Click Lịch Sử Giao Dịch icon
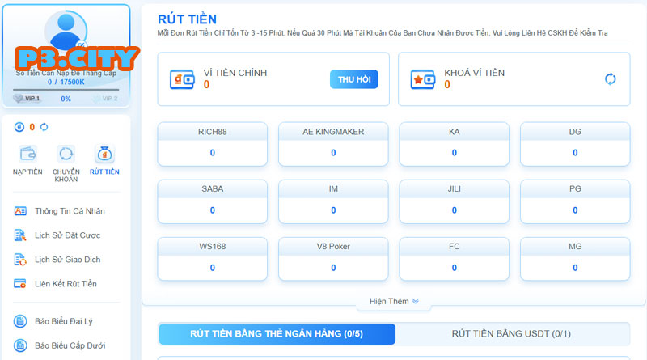 [x=20, y=260]
